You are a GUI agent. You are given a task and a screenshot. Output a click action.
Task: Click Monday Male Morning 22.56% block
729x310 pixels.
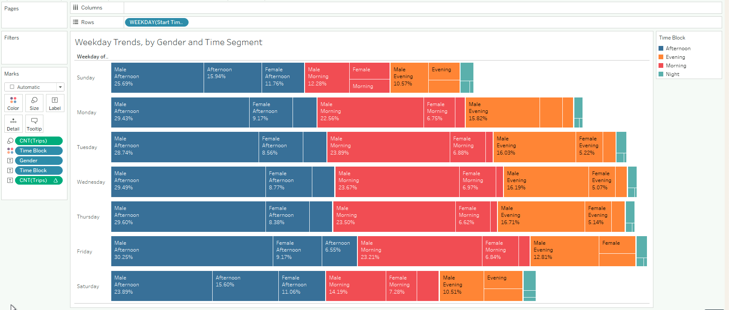pyautogui.click(x=370, y=112)
